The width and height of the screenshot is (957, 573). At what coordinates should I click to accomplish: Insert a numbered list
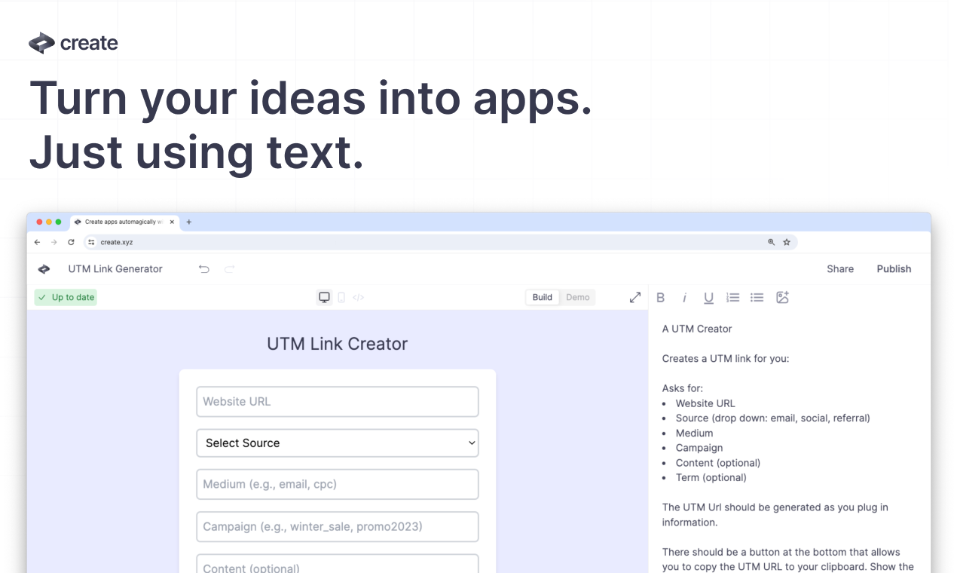click(x=732, y=297)
